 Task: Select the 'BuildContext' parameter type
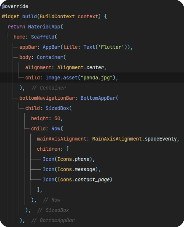[x=57, y=17]
